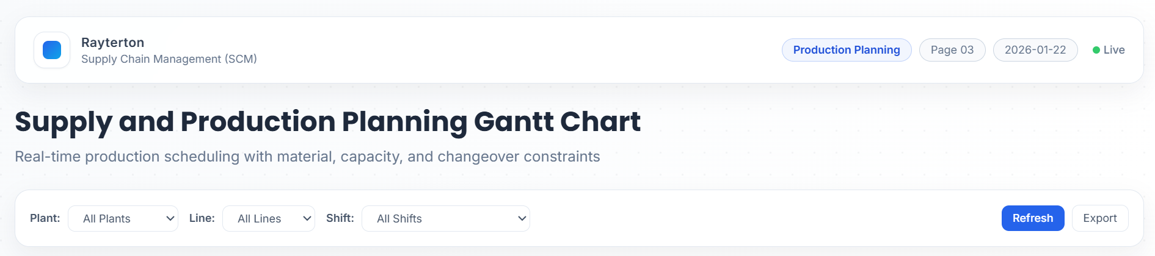
Task: Click the Supply Chain Management (SCM) subtitle
Action: pos(169,59)
